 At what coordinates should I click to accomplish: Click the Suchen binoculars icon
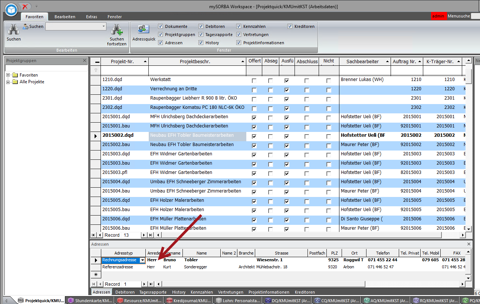coord(14,30)
